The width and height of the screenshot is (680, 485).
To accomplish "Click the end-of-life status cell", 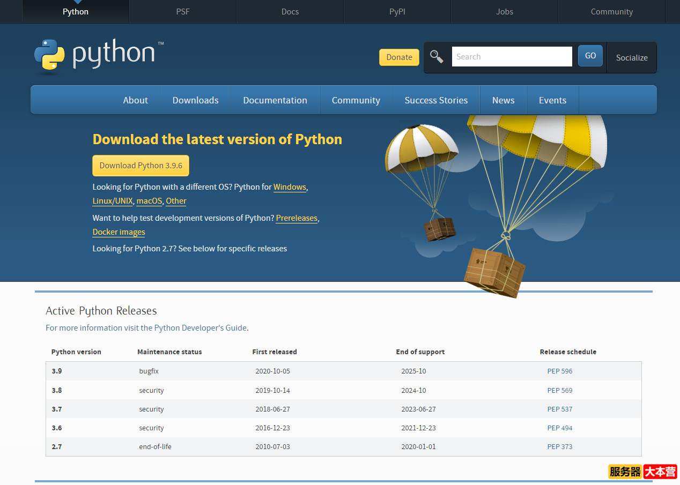I will (155, 446).
